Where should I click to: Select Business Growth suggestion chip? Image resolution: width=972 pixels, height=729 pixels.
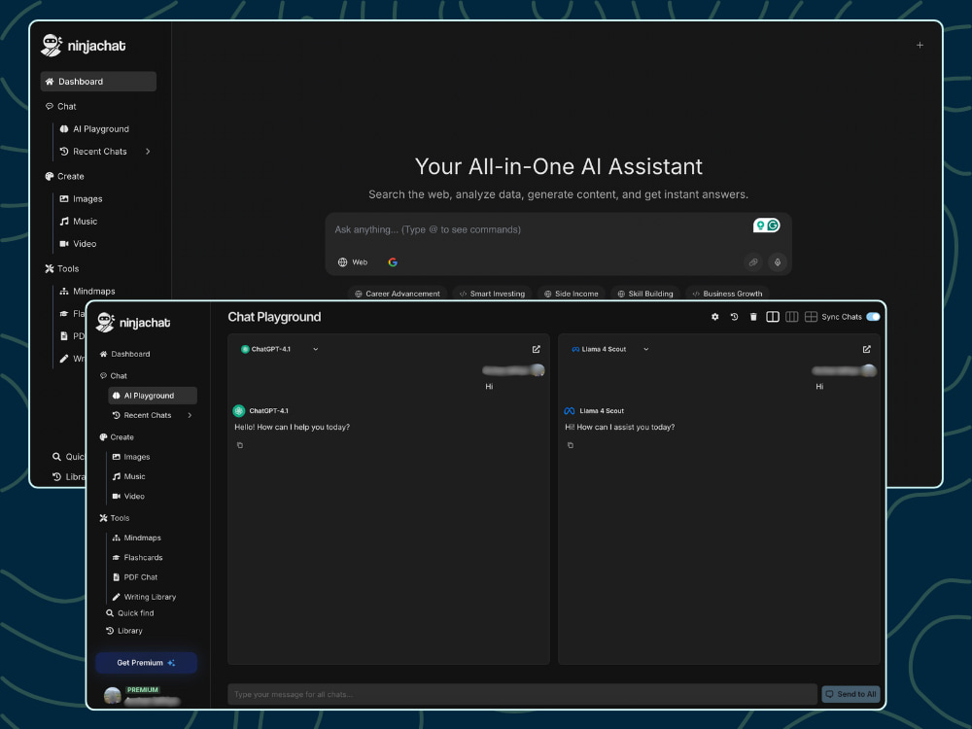[727, 294]
